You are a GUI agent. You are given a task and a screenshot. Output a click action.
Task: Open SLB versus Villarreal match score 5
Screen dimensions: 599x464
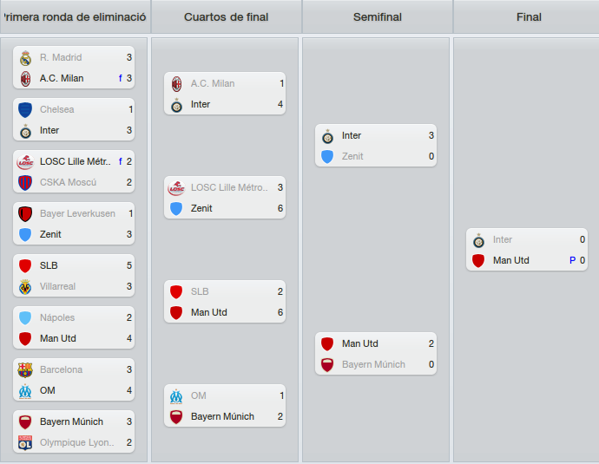click(x=129, y=265)
